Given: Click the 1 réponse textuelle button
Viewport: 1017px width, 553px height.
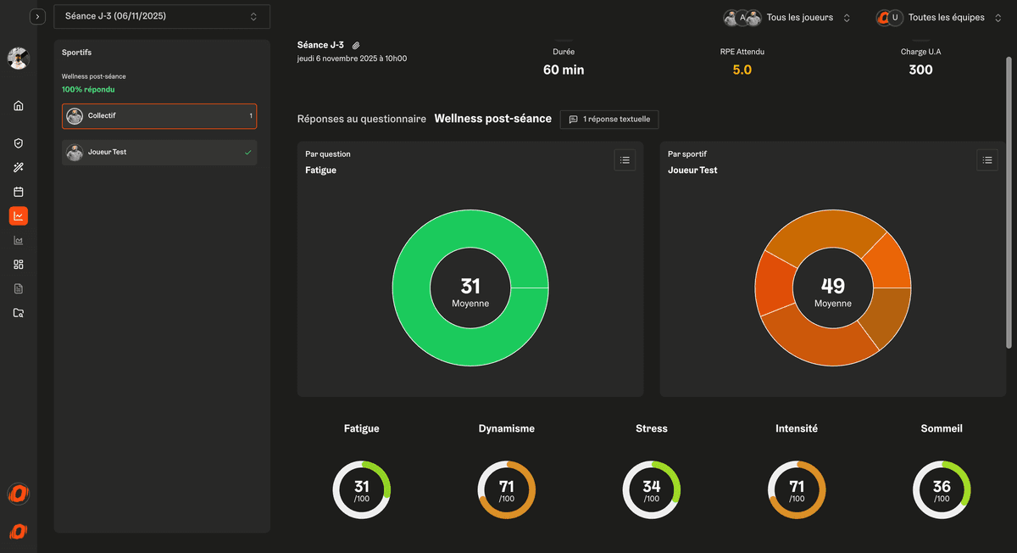Looking at the screenshot, I should [609, 120].
